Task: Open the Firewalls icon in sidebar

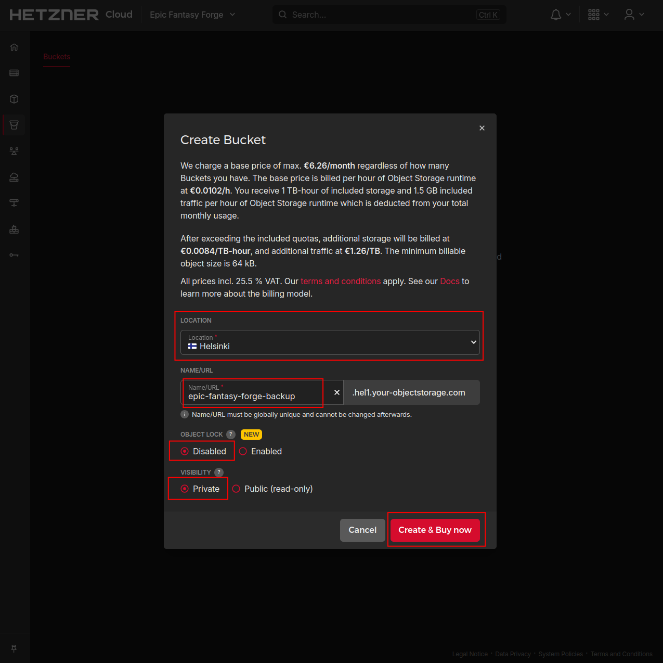Action: pos(14,229)
